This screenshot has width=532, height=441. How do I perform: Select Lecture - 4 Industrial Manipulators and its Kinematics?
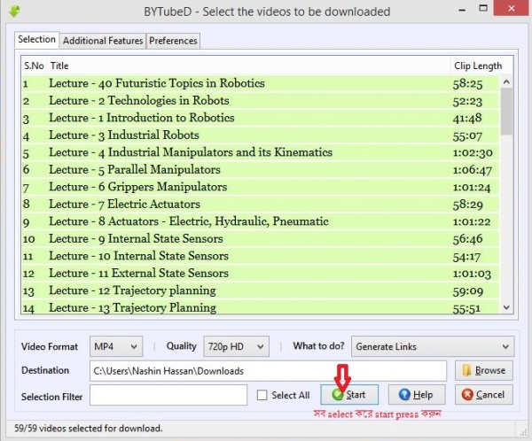click(260, 152)
